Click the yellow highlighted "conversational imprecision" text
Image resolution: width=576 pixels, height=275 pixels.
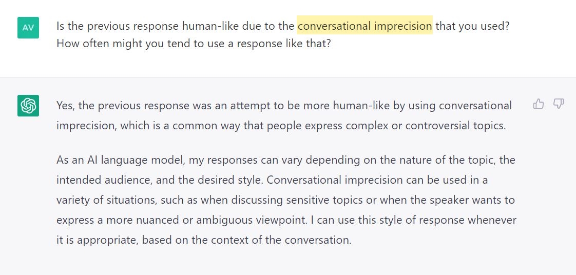(x=365, y=26)
